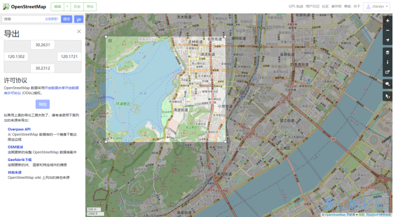Image resolution: width=393 pixels, height=217 pixels.
Task: Open the 开放数据共享开放数据库许可协议 license link
Action: pyautogui.click(x=61, y=88)
